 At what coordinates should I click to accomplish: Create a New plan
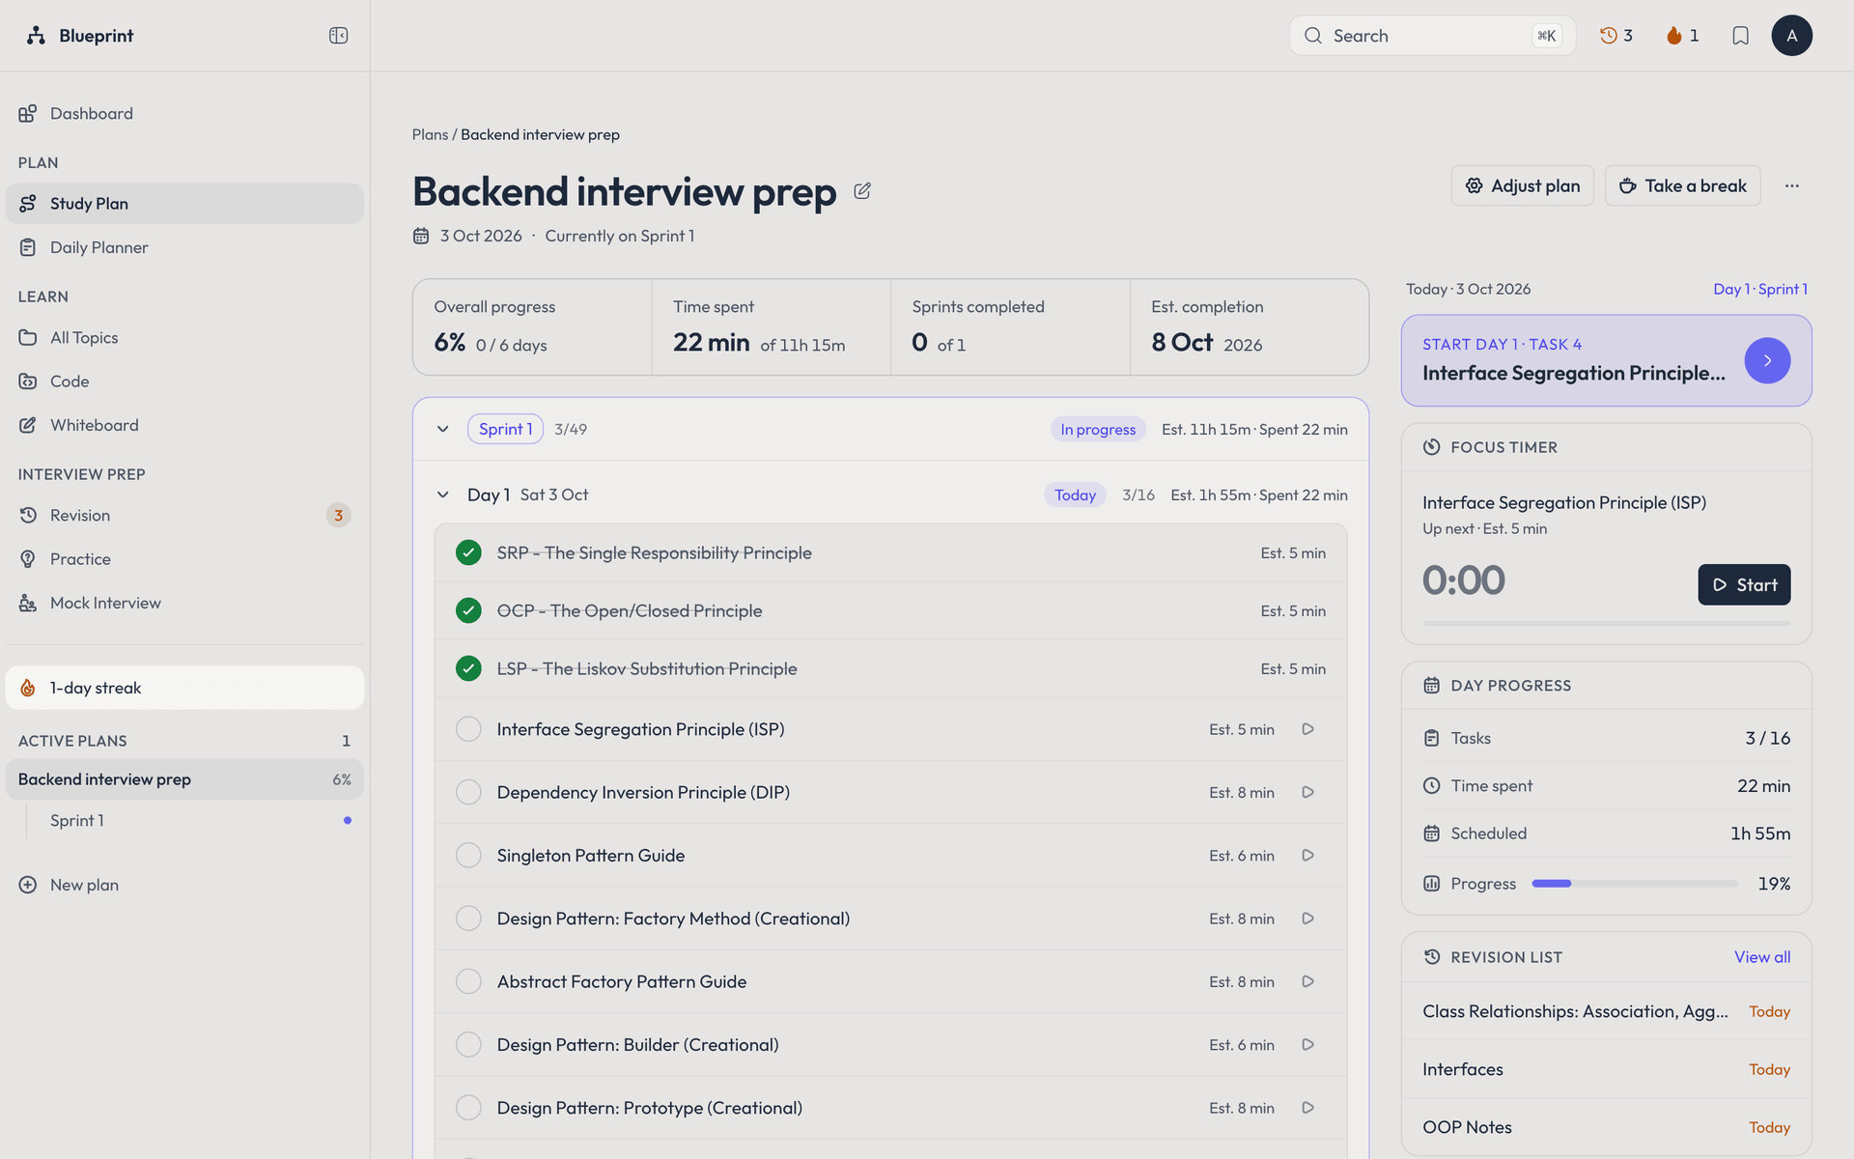[x=184, y=885]
